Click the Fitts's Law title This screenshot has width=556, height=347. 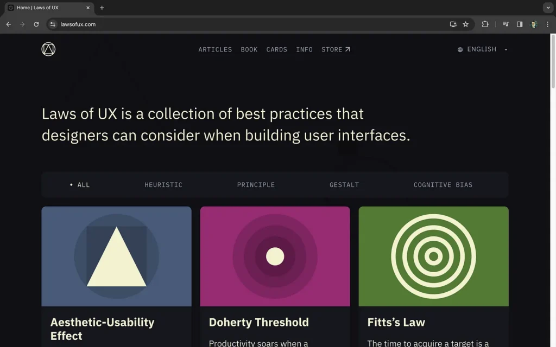tap(396, 322)
